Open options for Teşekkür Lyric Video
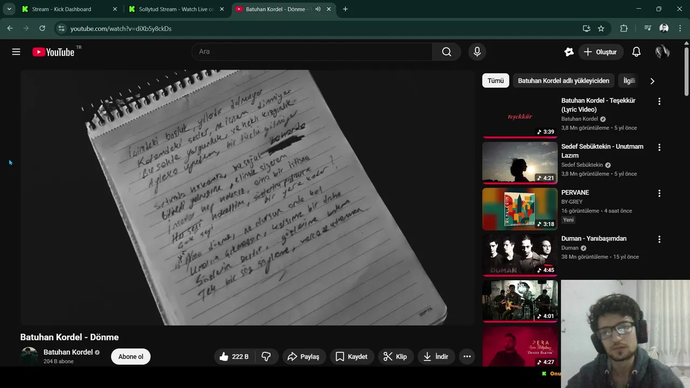This screenshot has height=388, width=690. (659, 101)
